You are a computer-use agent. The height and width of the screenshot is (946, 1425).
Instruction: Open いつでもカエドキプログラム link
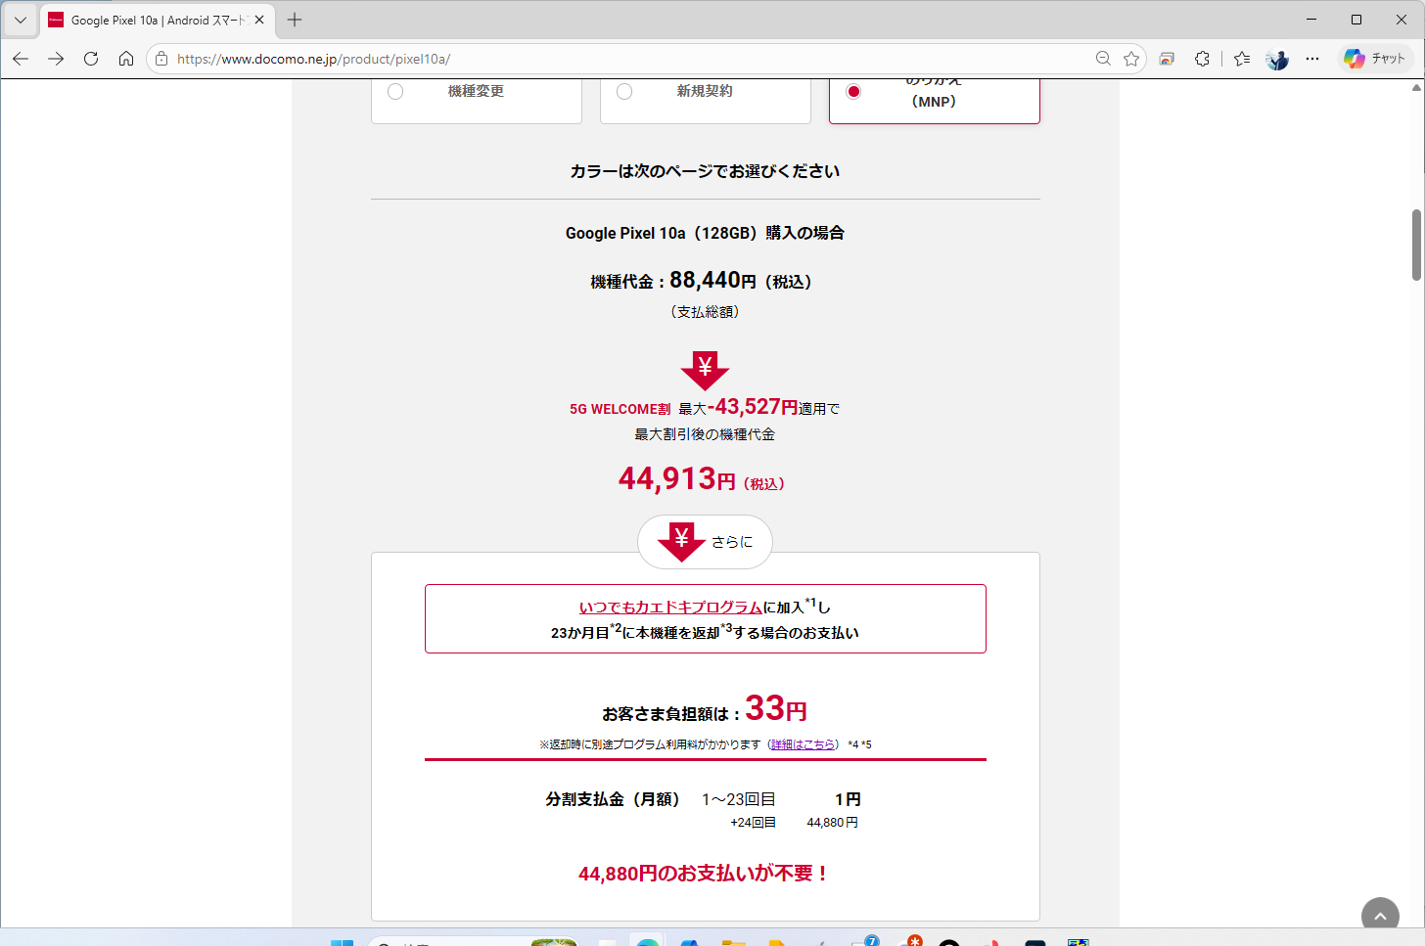[670, 608]
